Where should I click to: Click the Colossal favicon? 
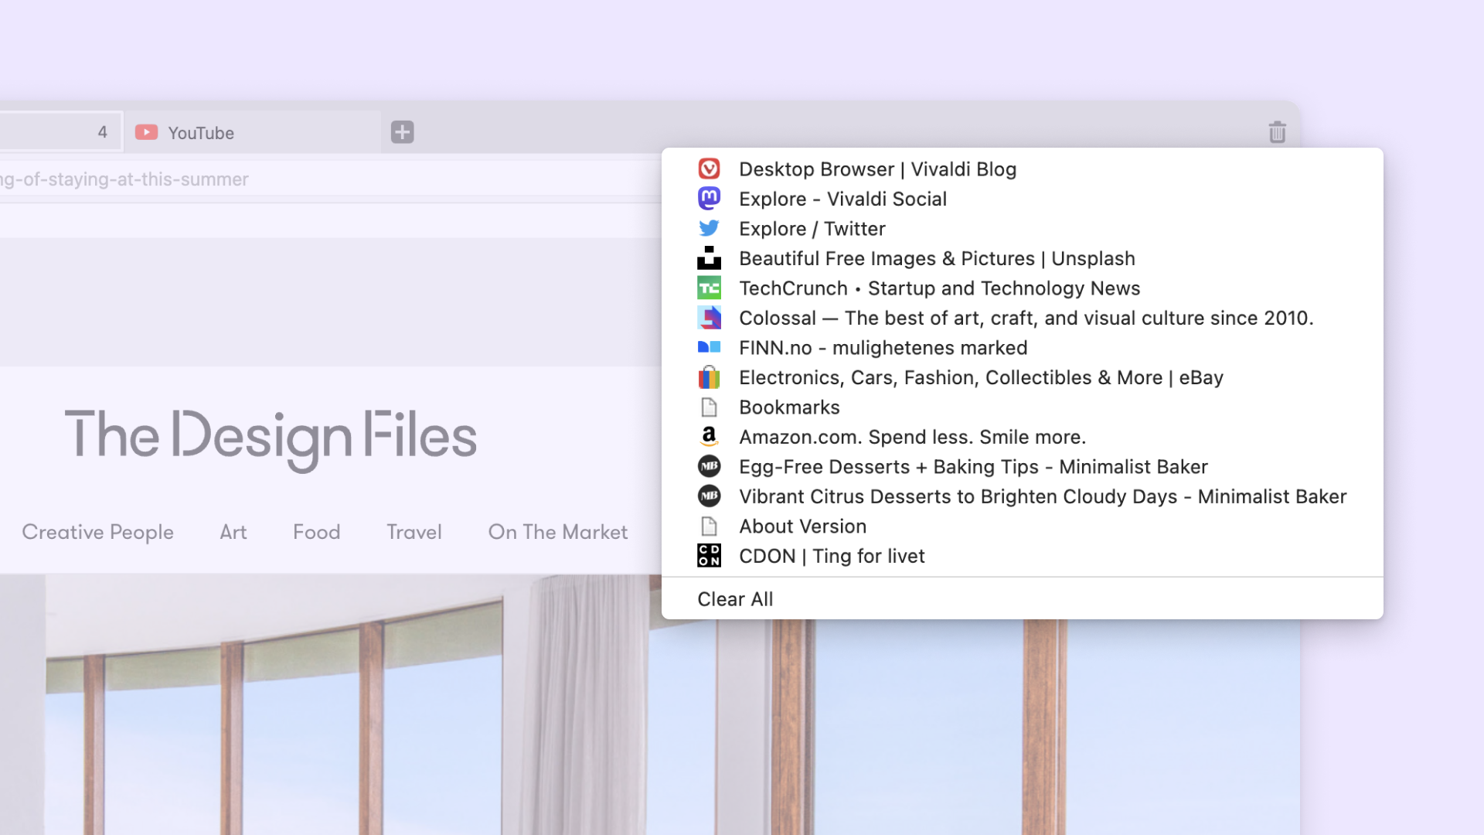(709, 318)
